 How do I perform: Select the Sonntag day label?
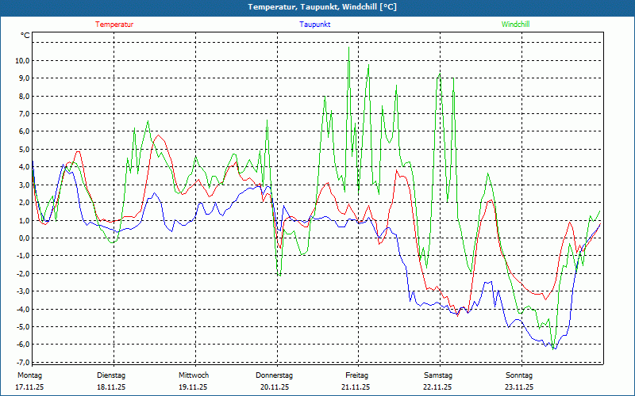(520, 375)
